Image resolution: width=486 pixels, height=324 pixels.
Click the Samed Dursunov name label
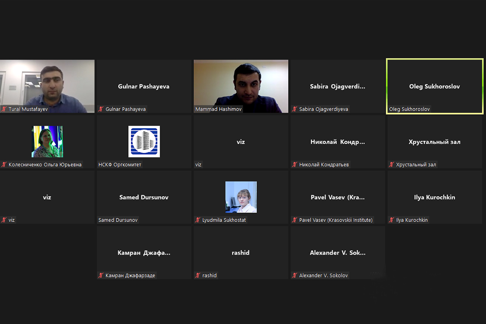118,220
